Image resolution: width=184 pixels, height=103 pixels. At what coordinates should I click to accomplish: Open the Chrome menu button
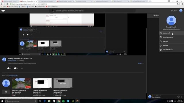(x=183, y=4)
